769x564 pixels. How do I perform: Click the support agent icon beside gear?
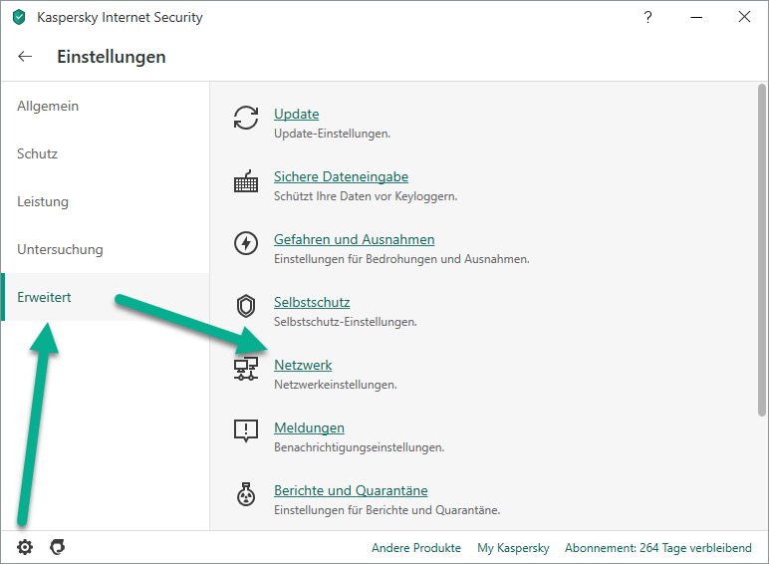coord(57,547)
